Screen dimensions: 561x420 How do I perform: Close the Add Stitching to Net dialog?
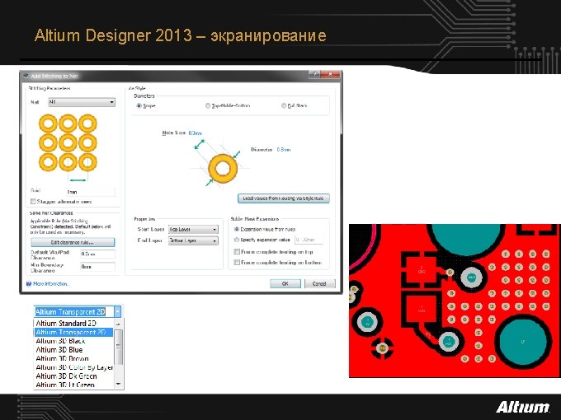click(x=330, y=74)
